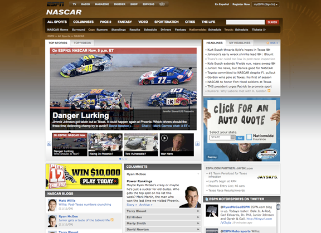Open Danger Lurking carousel thumbnail
321x233 pixels.
[70, 145]
